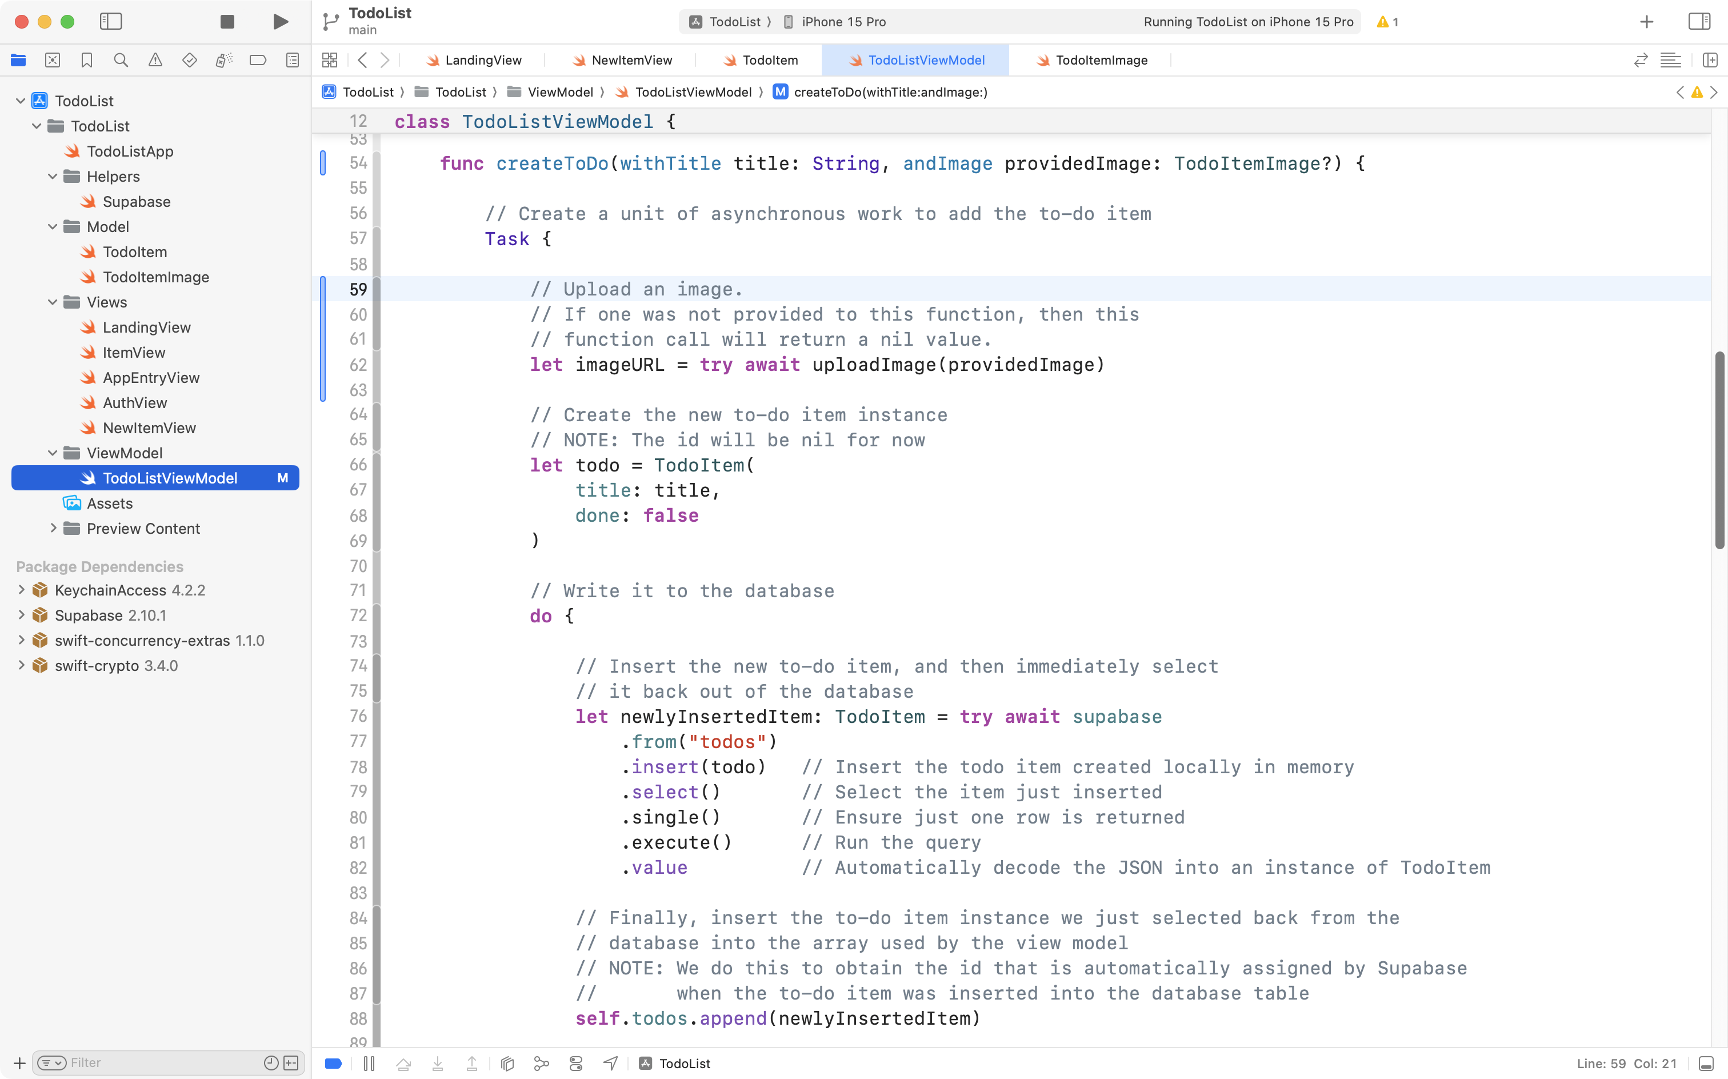Toggle breakpoint activation in debug bar
This screenshot has height=1079, width=1728.
coord(333,1064)
